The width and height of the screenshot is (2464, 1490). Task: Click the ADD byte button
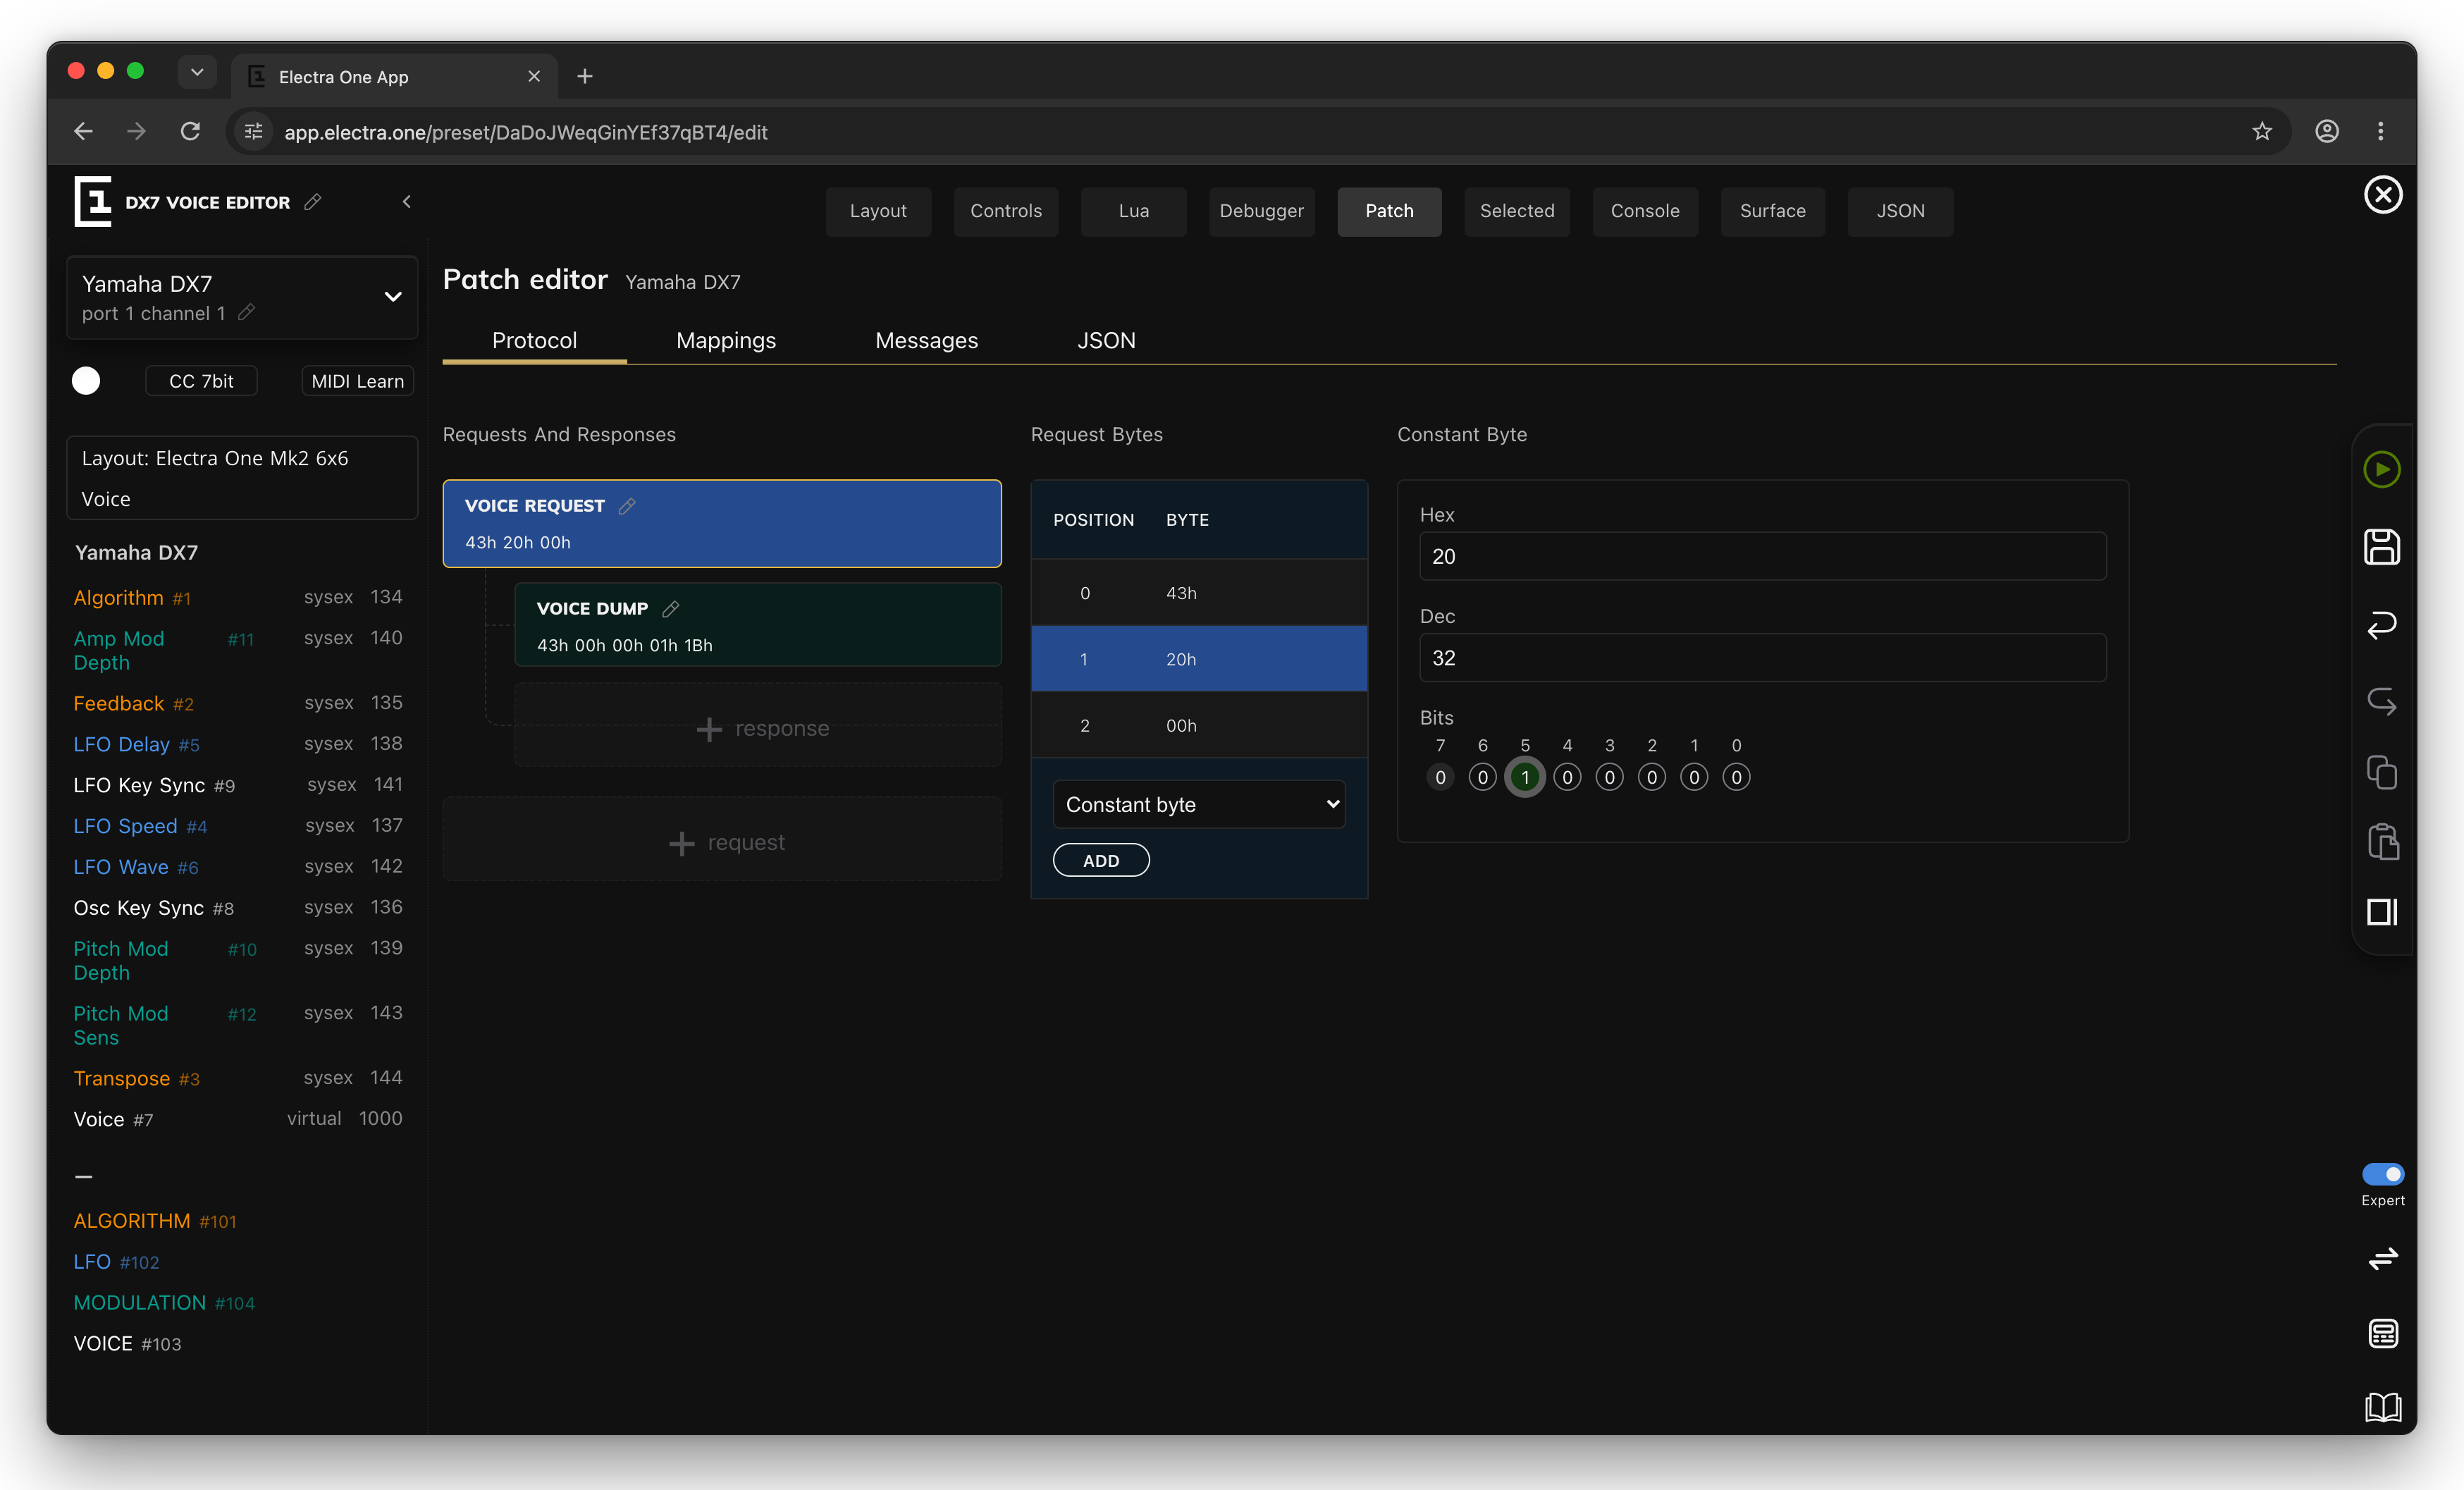coord(1101,861)
